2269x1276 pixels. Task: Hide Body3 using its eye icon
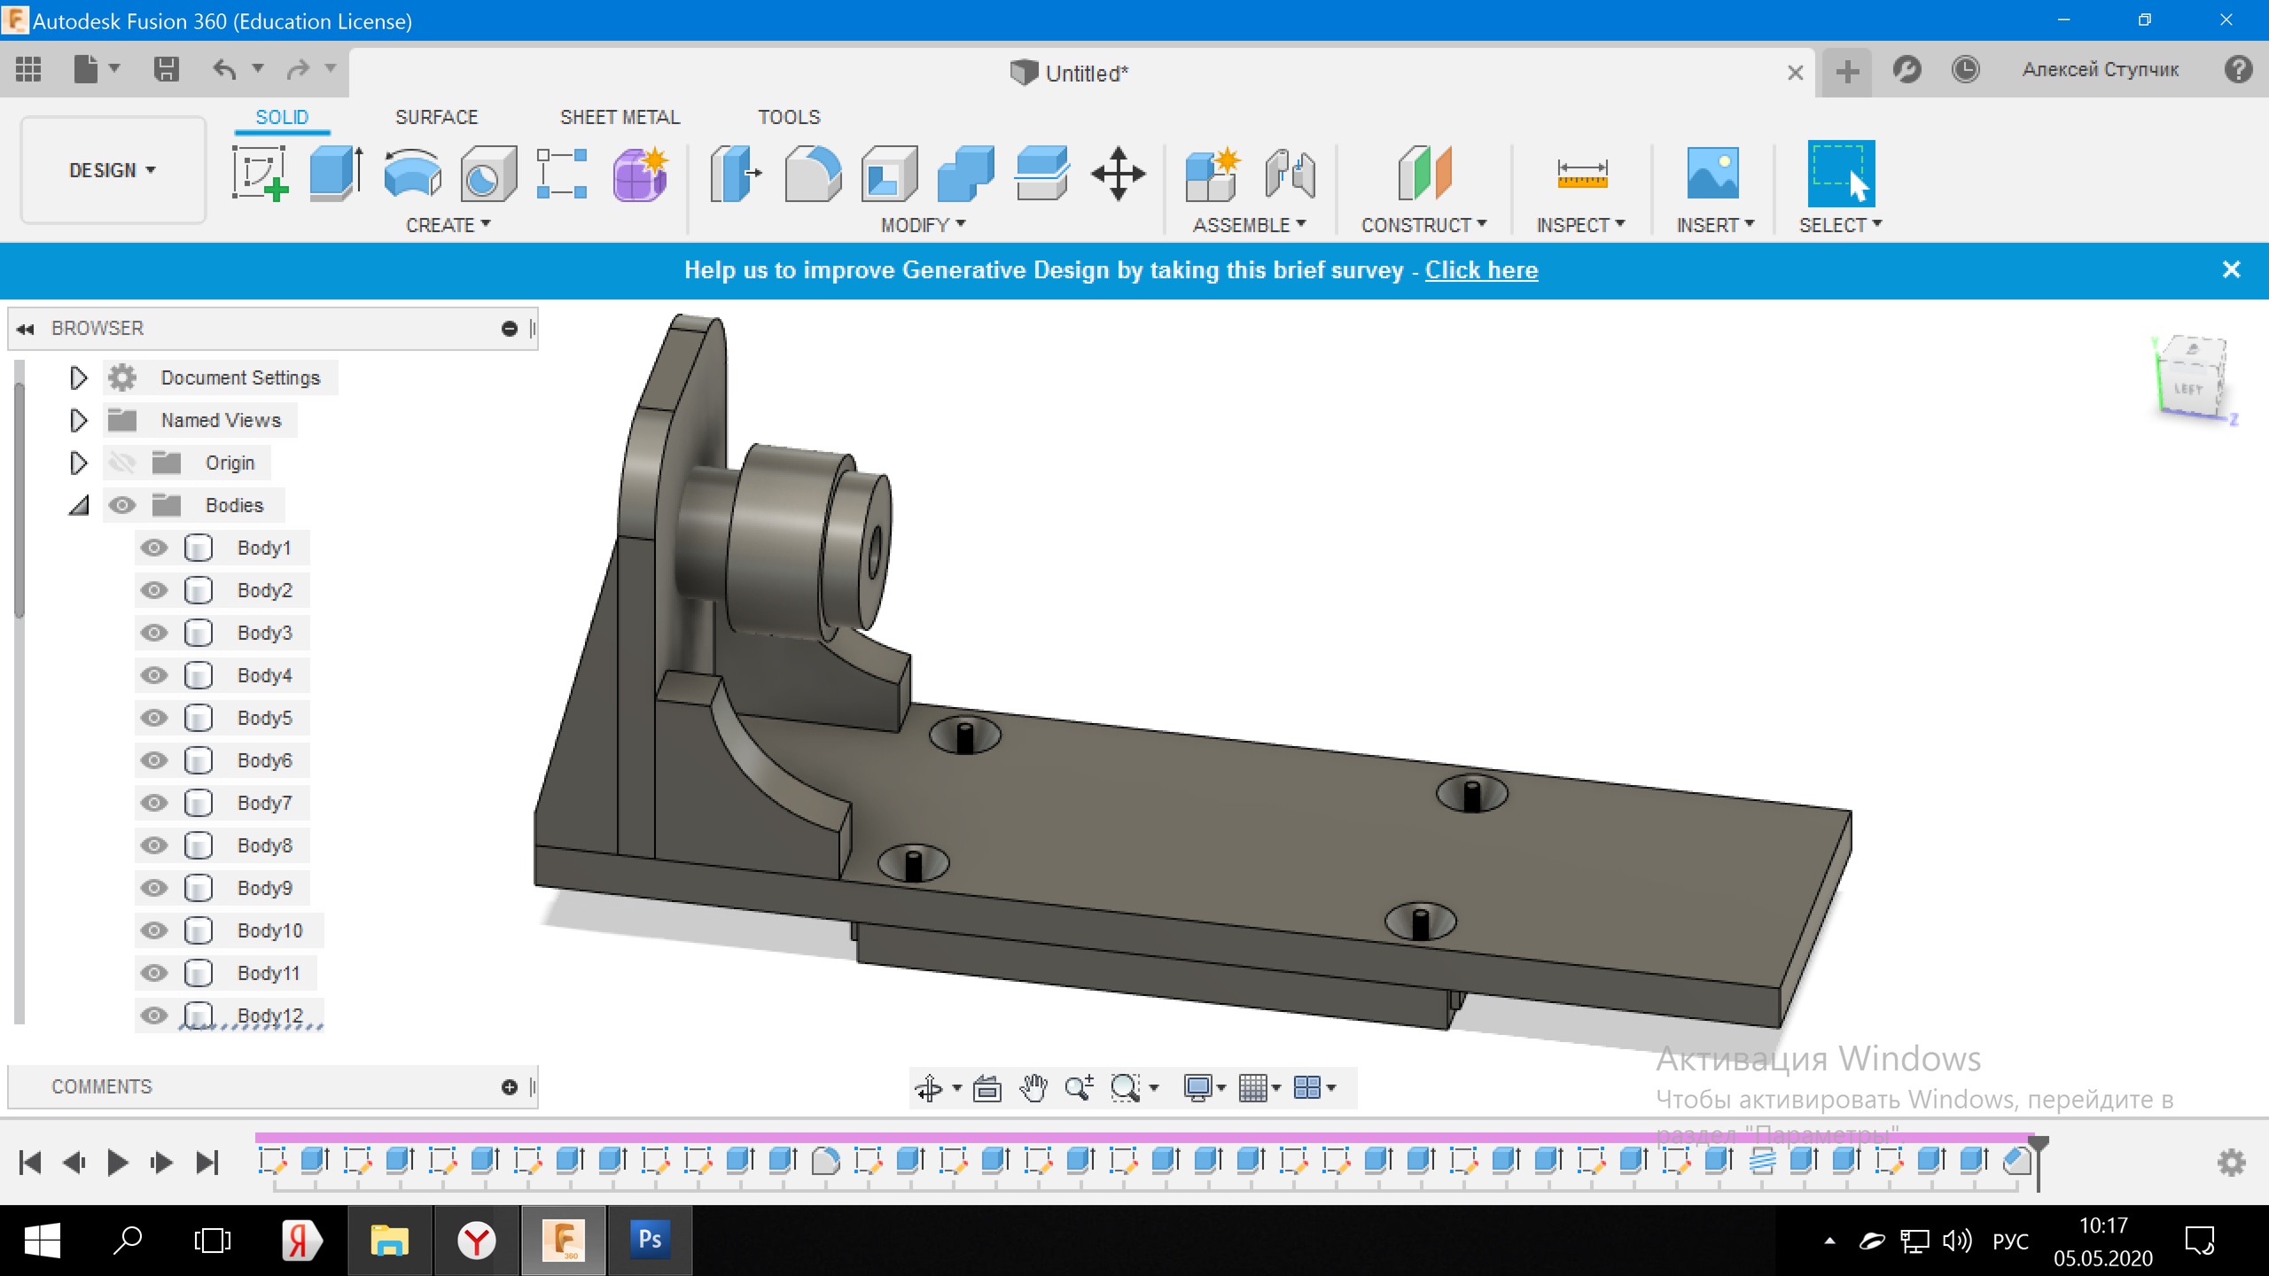coord(154,633)
